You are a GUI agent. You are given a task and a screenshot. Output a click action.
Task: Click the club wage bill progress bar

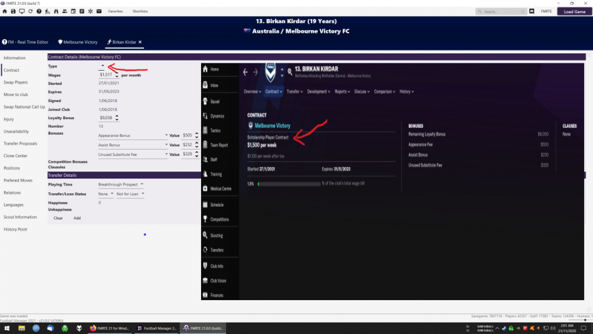289,184
